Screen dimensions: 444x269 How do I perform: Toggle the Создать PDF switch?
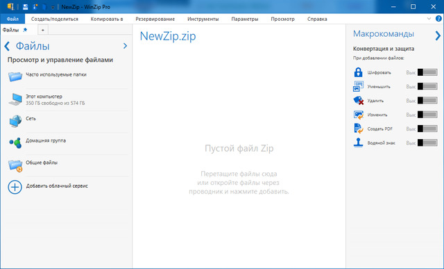427,129
